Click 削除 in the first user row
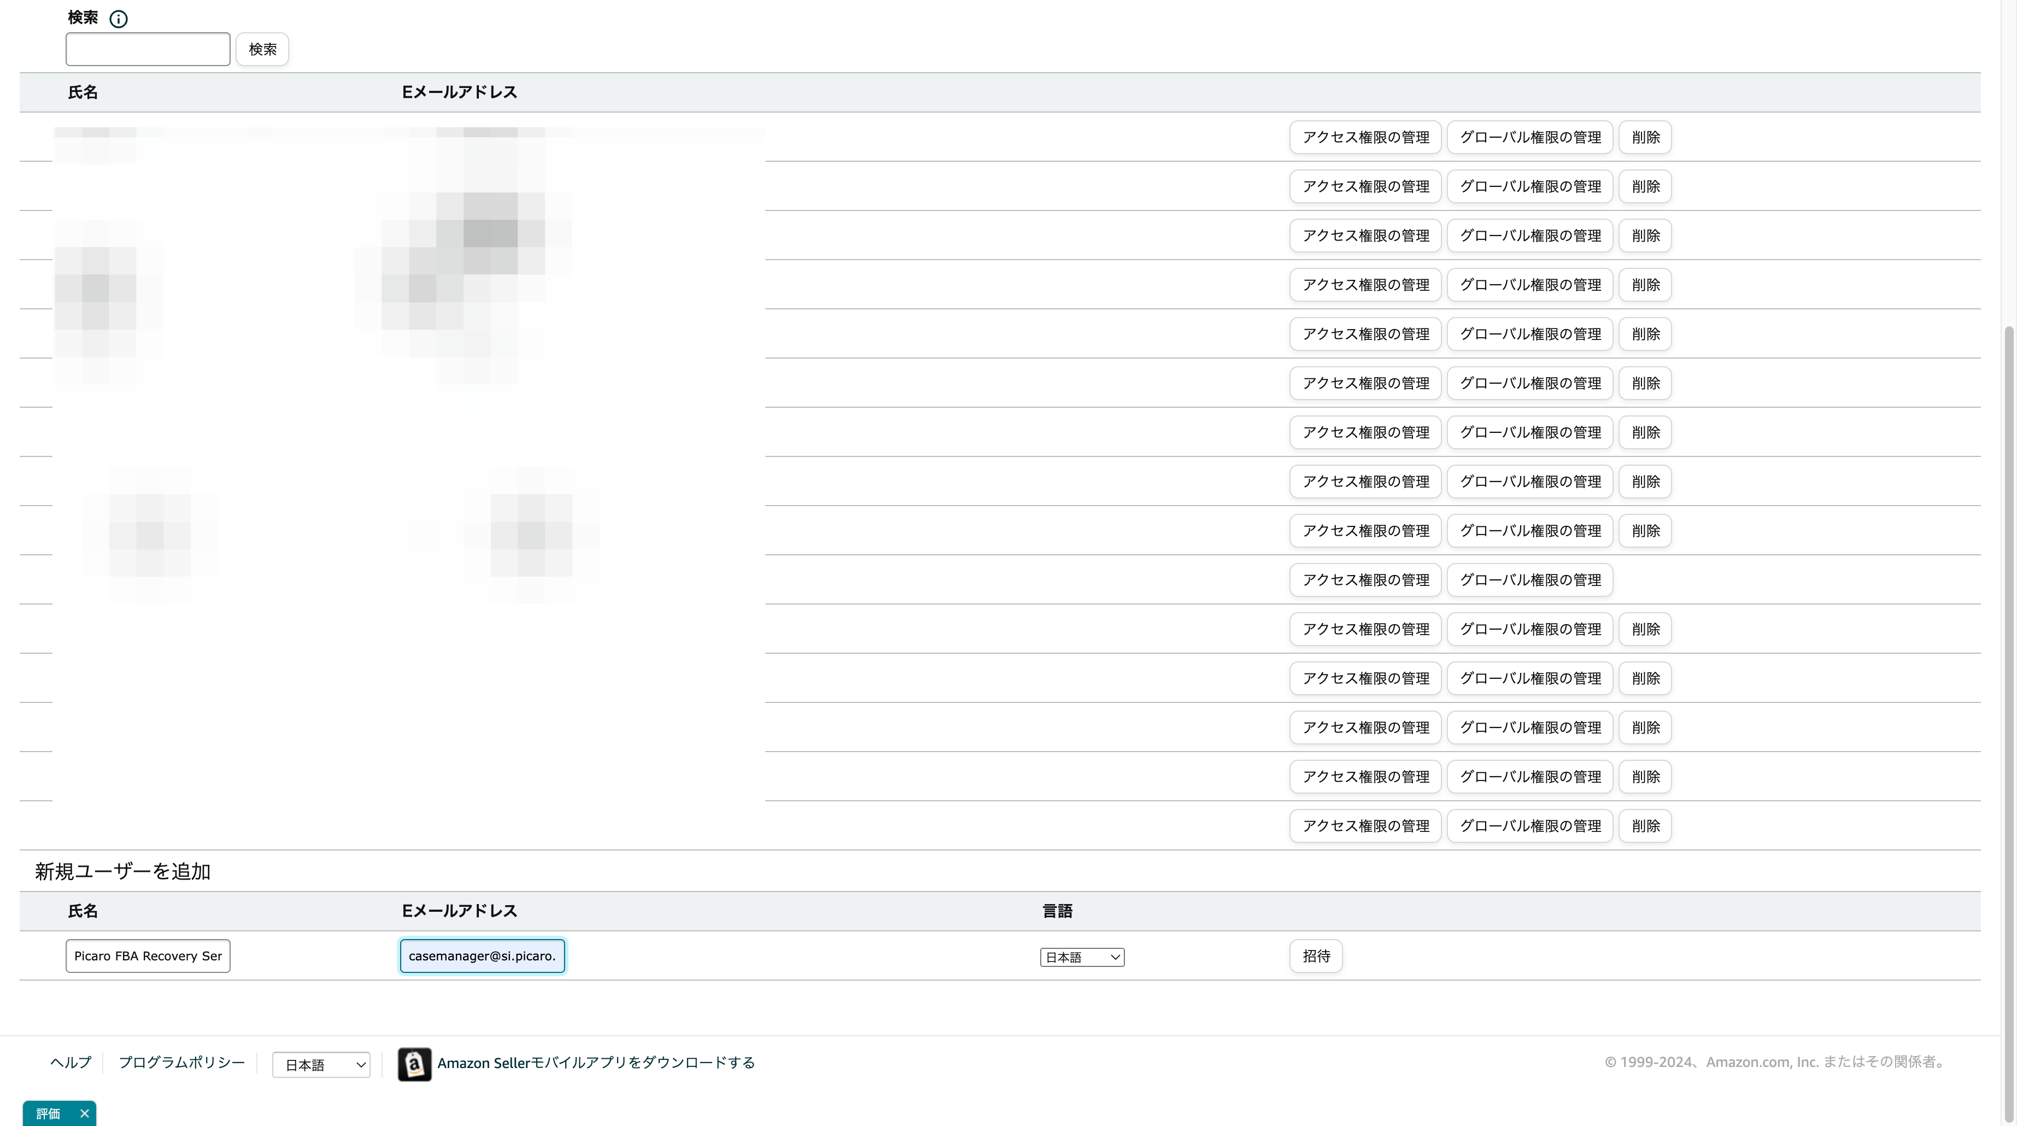The image size is (2017, 1126). [1645, 137]
